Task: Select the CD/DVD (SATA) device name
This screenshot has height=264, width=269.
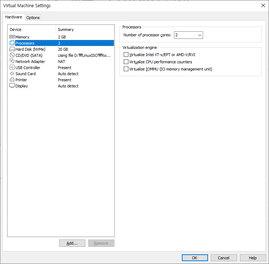Action: [x=29, y=55]
